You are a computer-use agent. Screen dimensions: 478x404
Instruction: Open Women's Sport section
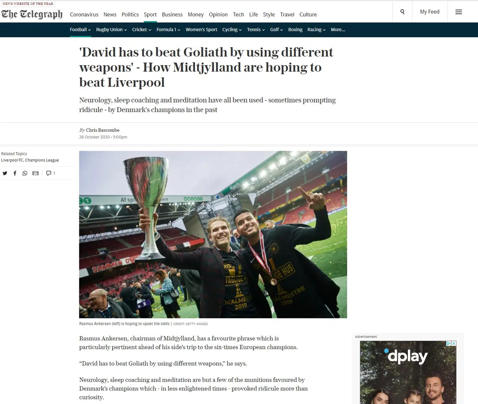pyautogui.click(x=201, y=29)
